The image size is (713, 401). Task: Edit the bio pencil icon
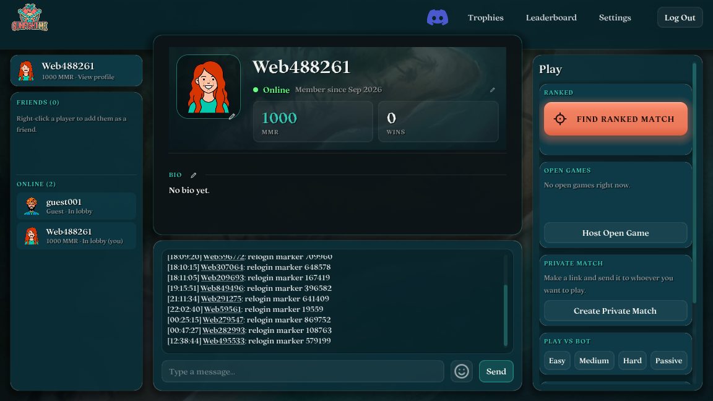coord(193,175)
